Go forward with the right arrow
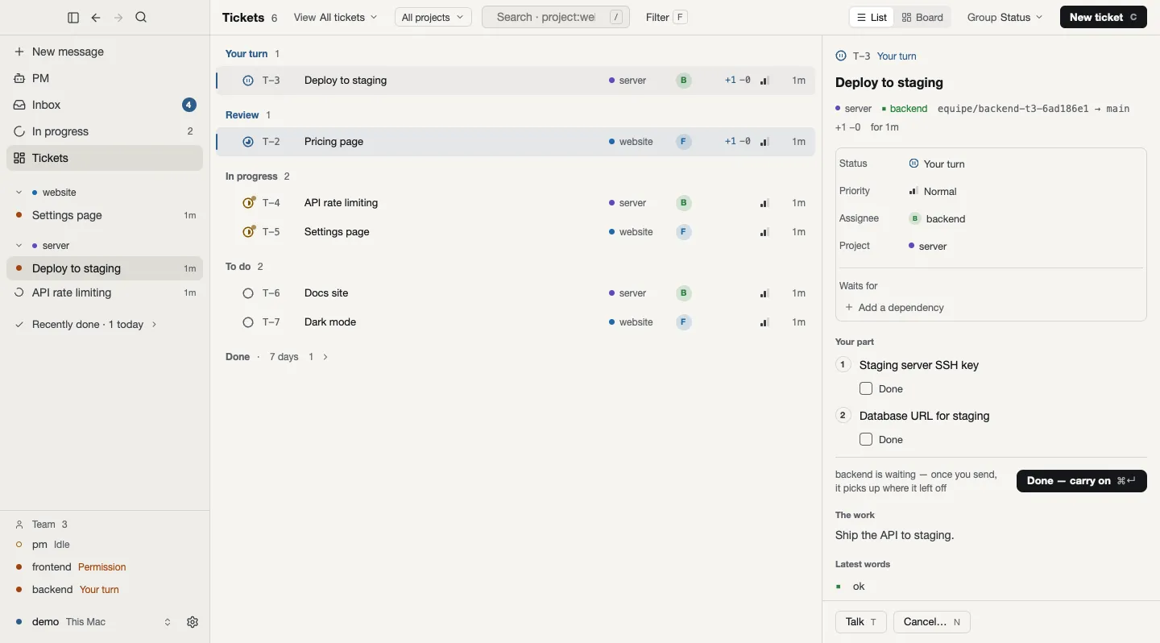Image resolution: width=1160 pixels, height=643 pixels. click(x=118, y=18)
